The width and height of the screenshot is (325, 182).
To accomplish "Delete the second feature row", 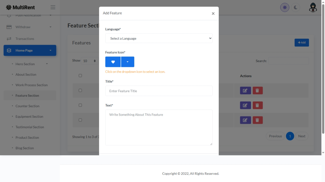I will point(258,105).
